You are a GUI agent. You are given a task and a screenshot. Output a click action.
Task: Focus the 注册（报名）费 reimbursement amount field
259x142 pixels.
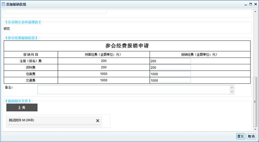pos(170,61)
